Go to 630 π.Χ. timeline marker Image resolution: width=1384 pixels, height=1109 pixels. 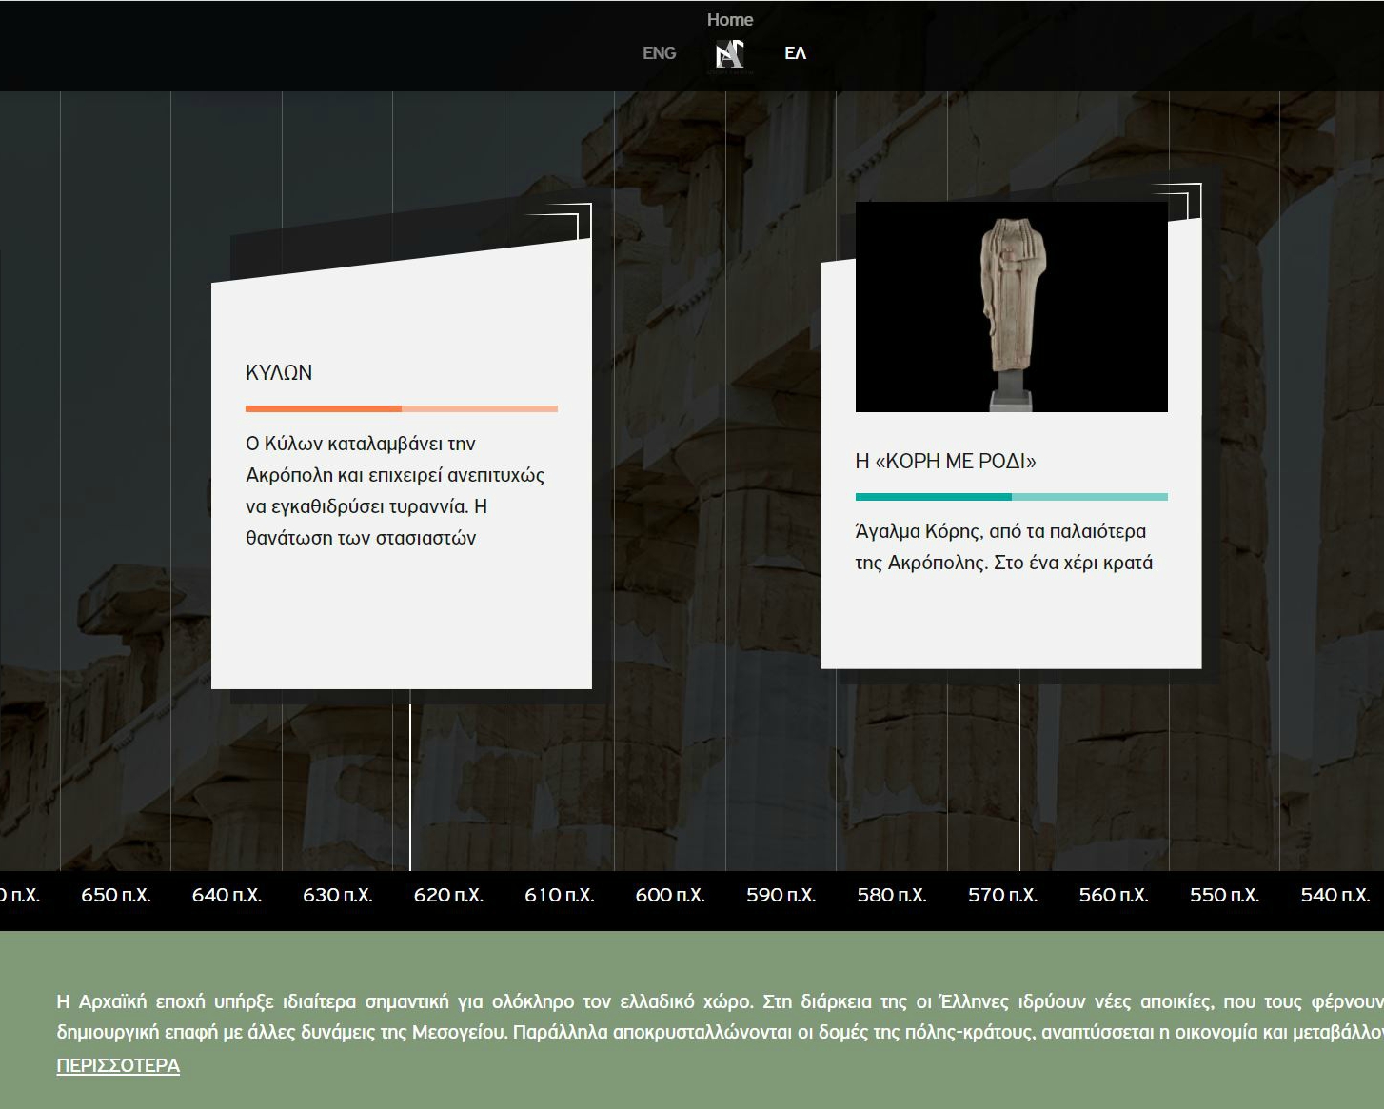coord(338,895)
